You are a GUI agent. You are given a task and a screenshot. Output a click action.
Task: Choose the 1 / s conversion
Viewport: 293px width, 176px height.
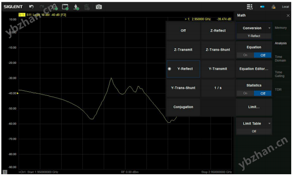pos(218,88)
